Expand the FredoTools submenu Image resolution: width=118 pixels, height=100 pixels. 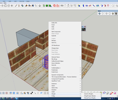pos(65,72)
